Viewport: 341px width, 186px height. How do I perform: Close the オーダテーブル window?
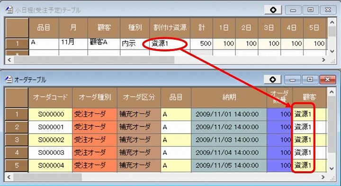point(328,80)
